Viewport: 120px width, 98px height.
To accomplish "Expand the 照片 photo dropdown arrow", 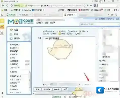I will pos(87,31).
